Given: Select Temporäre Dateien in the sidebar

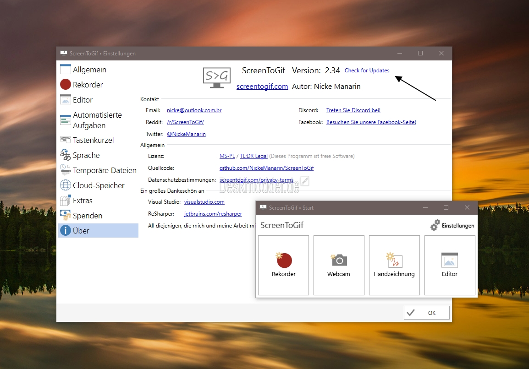Looking at the screenshot, I should pos(98,170).
